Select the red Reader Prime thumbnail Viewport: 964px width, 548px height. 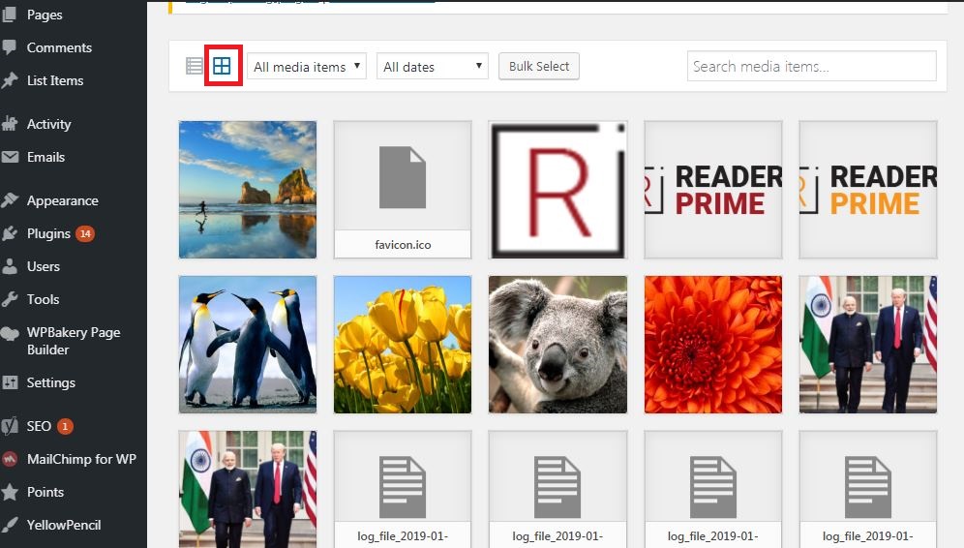click(x=713, y=190)
